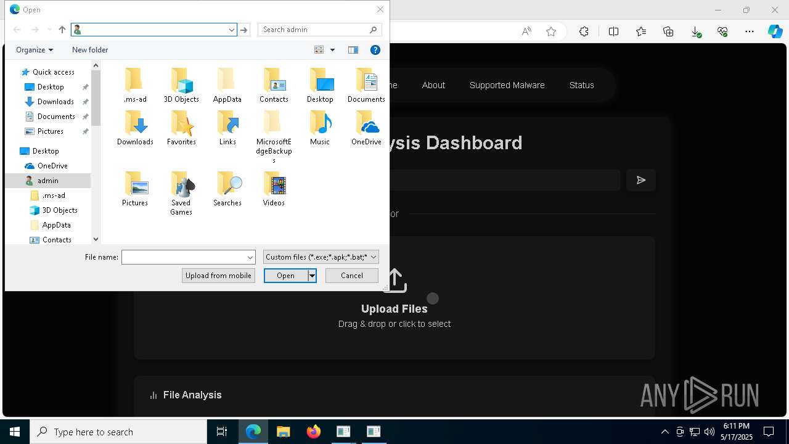The height and width of the screenshot is (444, 789).
Task: Click Task View icon on taskbar
Action: pos(222,432)
